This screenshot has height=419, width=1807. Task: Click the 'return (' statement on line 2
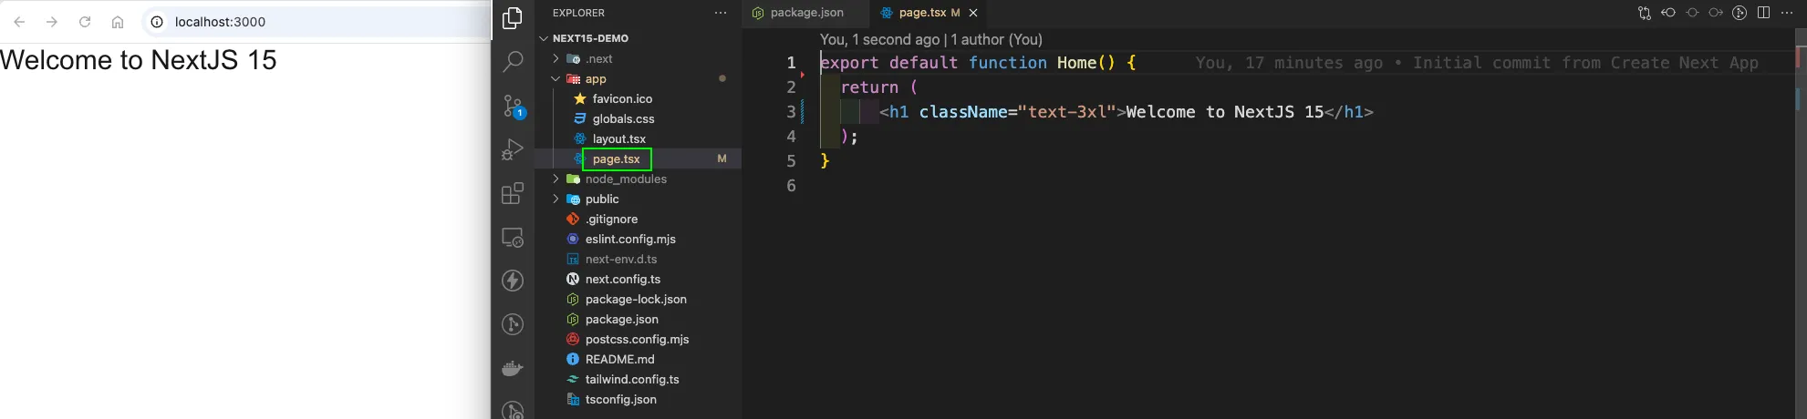(x=879, y=87)
